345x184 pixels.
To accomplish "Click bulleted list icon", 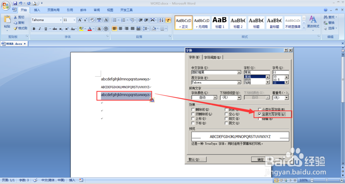I will [115, 20].
